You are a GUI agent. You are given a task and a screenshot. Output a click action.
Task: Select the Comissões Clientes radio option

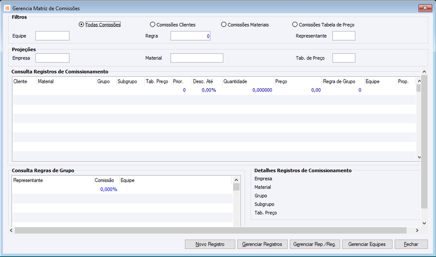tap(173, 25)
